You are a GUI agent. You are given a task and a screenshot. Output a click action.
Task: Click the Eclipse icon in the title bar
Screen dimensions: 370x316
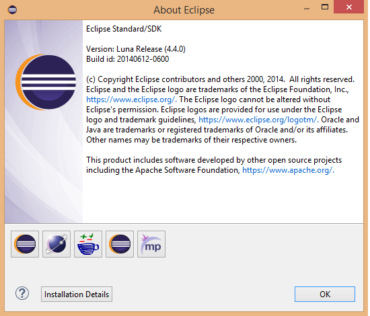point(12,9)
